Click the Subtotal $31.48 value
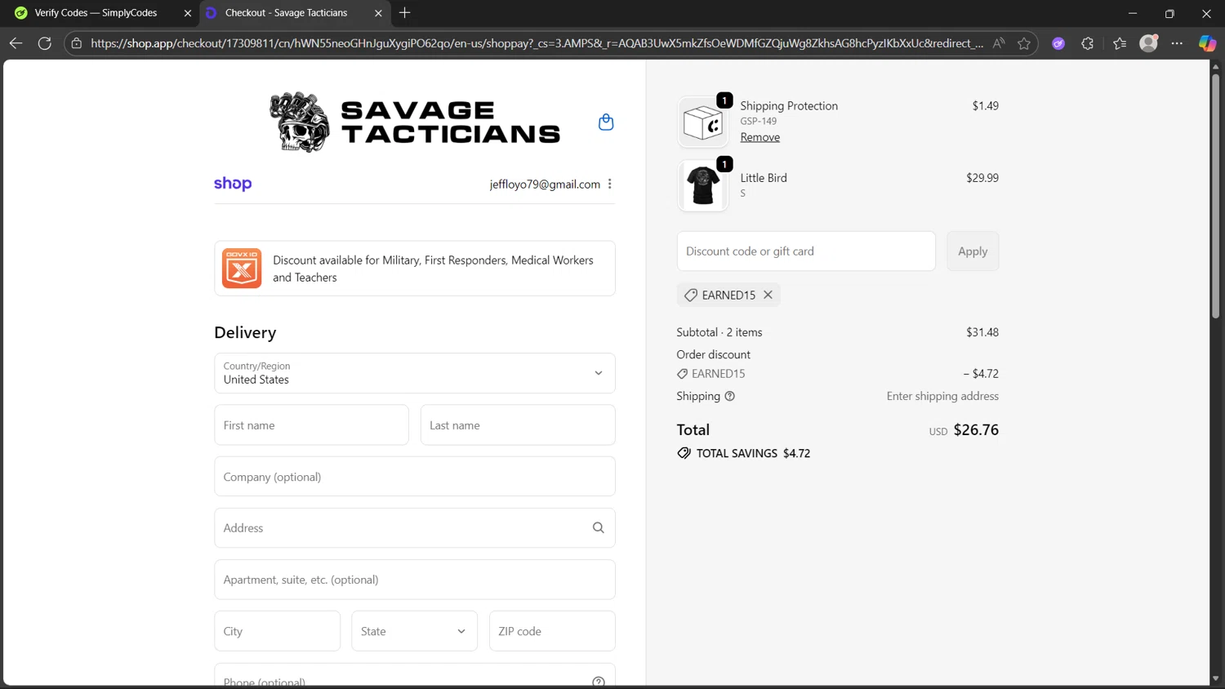 coord(982,332)
